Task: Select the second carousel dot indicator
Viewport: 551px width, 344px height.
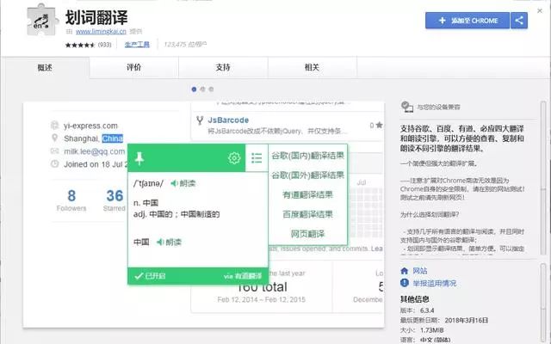Action: point(201,89)
